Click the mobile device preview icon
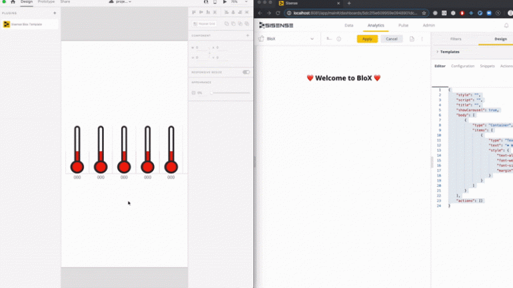513x288 pixels. (215, 2)
